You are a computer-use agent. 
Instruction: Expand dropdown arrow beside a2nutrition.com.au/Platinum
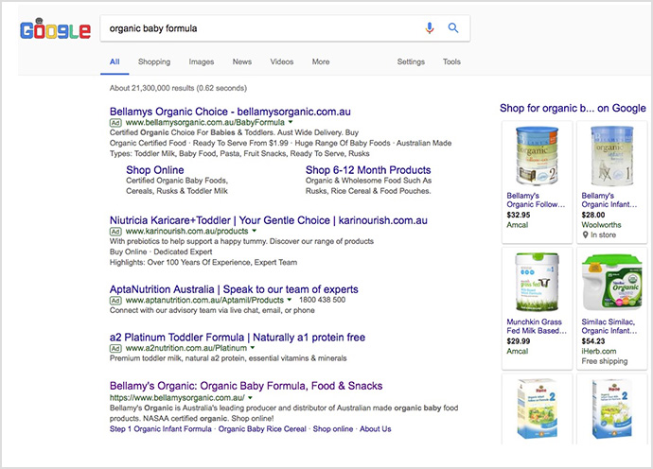pos(253,348)
